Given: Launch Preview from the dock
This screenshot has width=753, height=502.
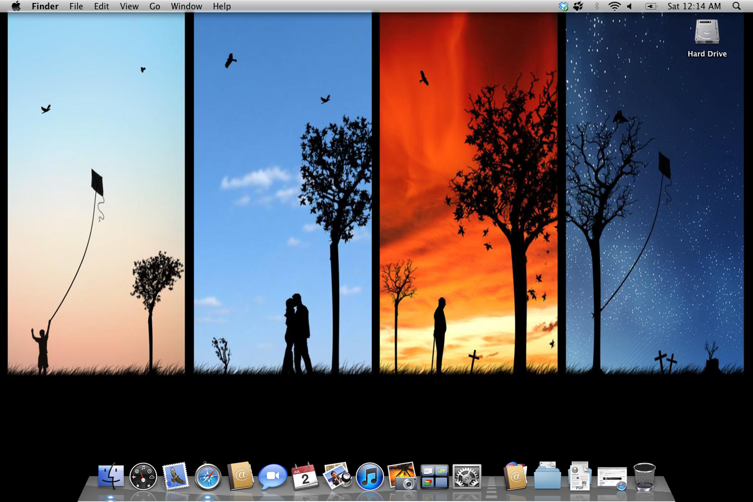Looking at the screenshot, I should (338, 476).
